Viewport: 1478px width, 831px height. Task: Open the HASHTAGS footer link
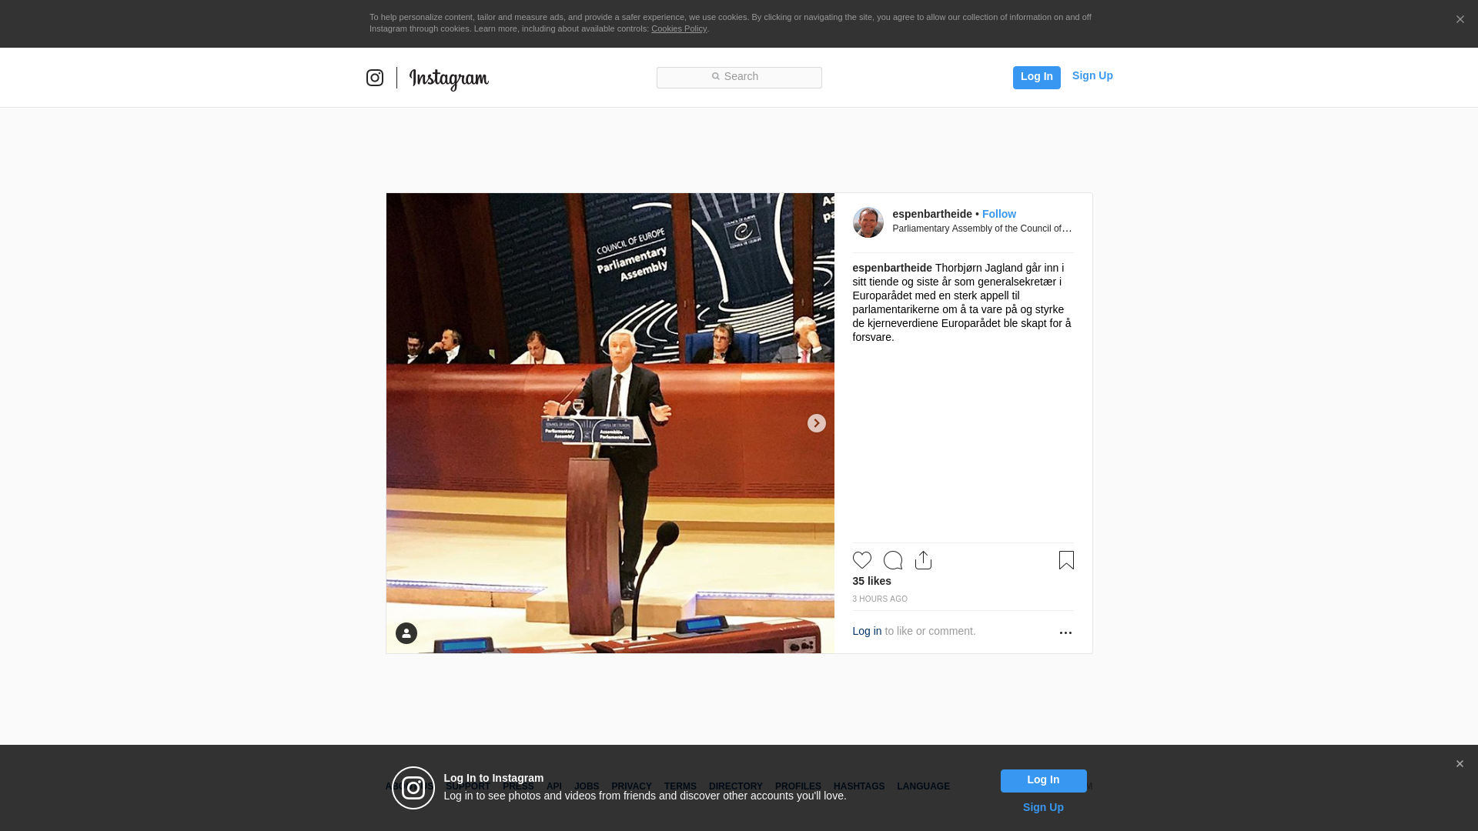point(859,786)
